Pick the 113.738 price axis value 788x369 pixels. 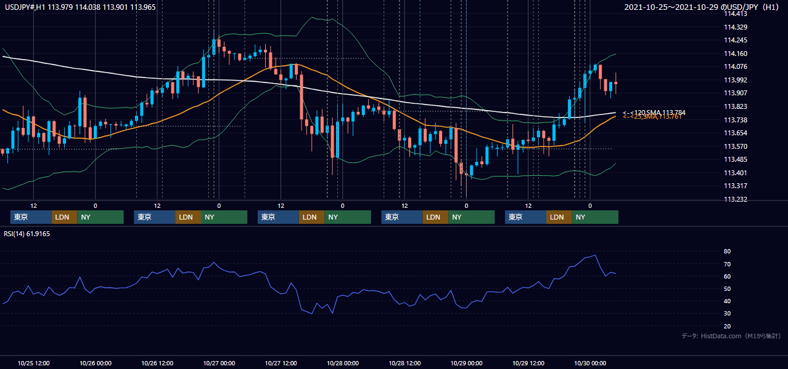736,120
